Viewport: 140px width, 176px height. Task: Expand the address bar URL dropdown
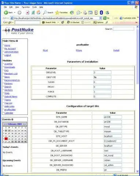click(x=100, y=18)
